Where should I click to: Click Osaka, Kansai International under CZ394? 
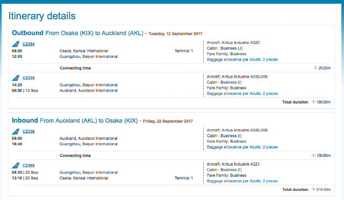coord(84,51)
